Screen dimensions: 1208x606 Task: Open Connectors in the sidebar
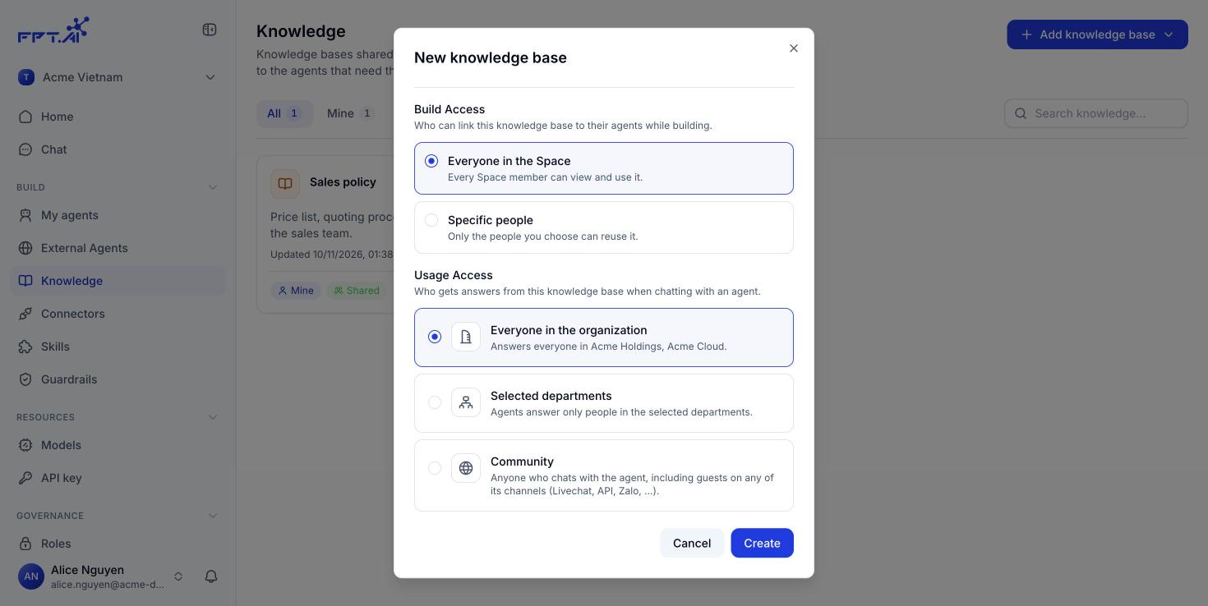coord(118,314)
